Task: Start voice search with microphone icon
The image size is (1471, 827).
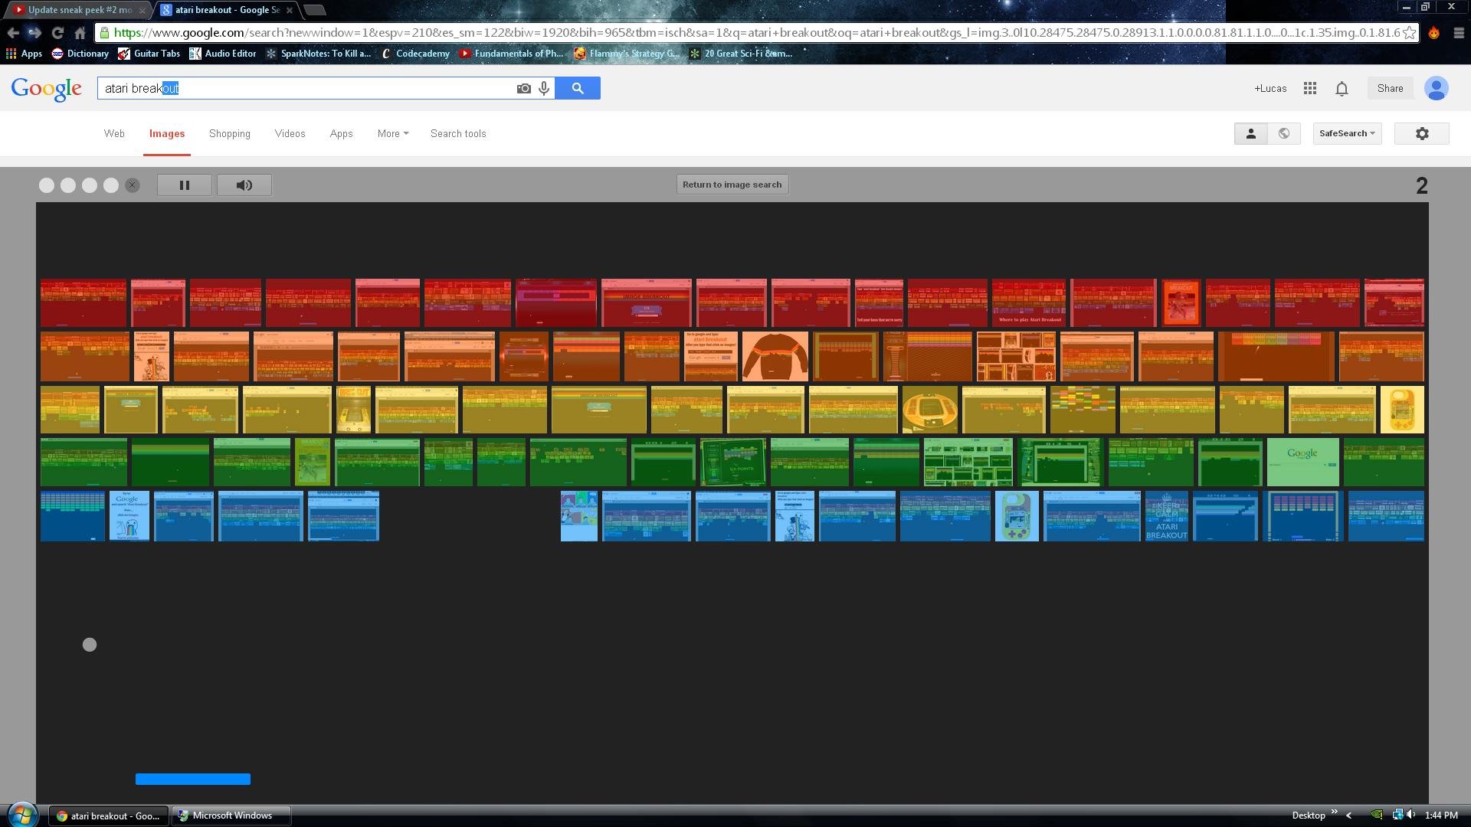Action: coord(544,89)
